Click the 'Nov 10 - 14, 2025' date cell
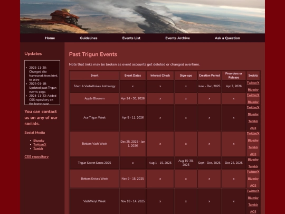This screenshot has width=285, height=214. click(x=132, y=201)
